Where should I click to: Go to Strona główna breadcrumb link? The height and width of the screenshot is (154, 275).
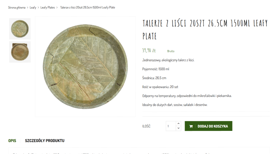tap(17, 7)
